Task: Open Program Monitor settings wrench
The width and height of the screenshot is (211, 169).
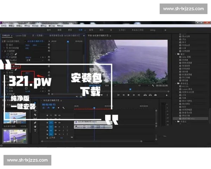Action: [153, 86]
